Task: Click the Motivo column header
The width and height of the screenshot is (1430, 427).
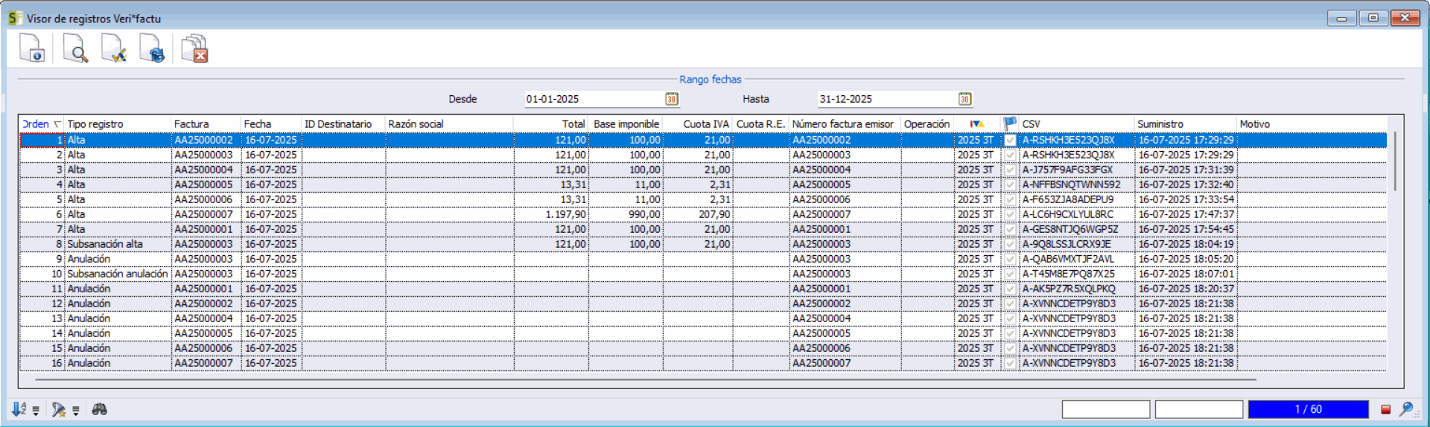Action: click(1312, 124)
